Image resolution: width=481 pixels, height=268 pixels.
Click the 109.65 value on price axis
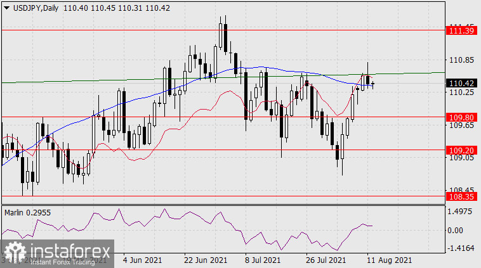461,126
